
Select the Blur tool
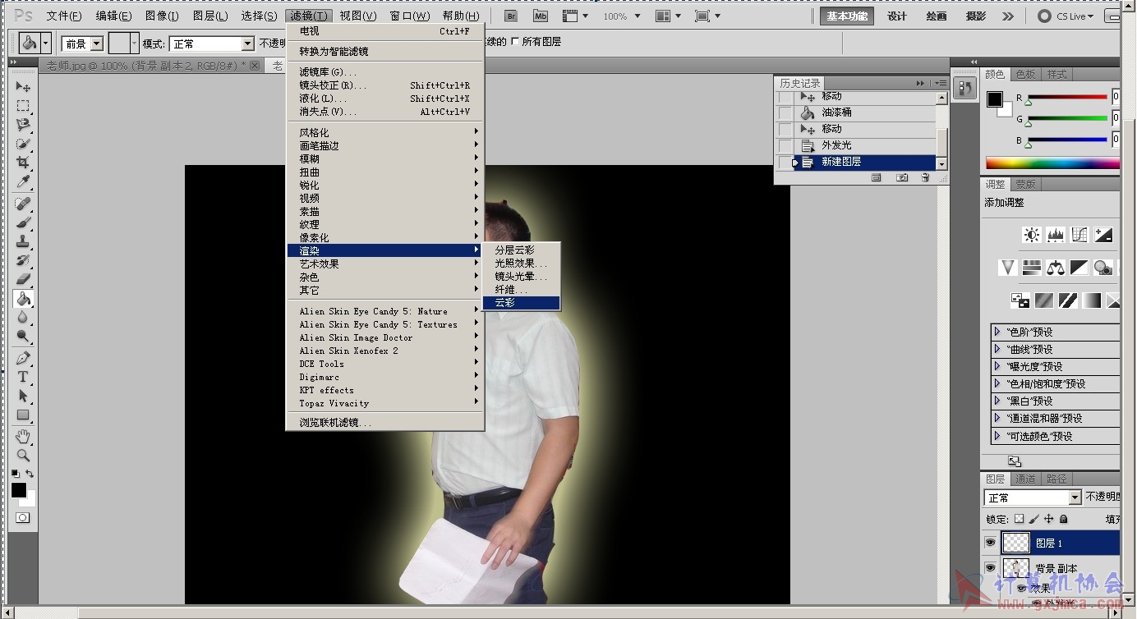[x=23, y=317]
